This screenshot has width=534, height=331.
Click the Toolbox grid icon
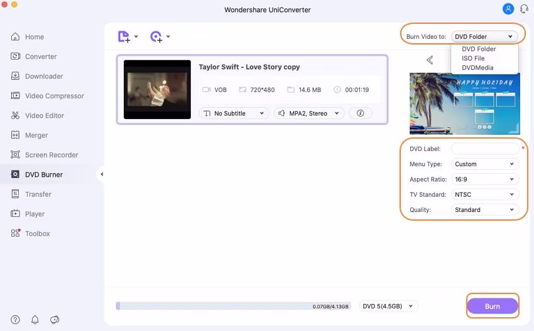point(15,233)
